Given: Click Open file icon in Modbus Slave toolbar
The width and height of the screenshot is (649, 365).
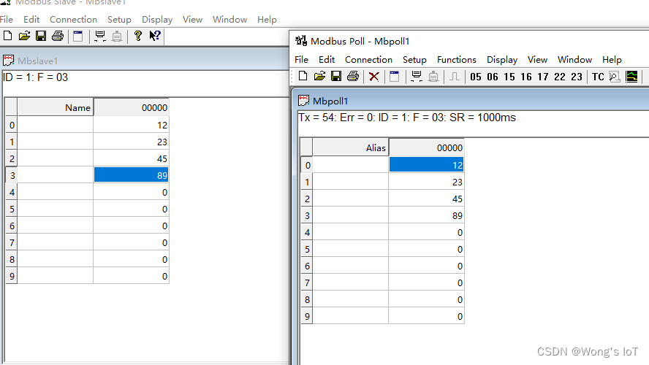Looking at the screenshot, I should (24, 36).
